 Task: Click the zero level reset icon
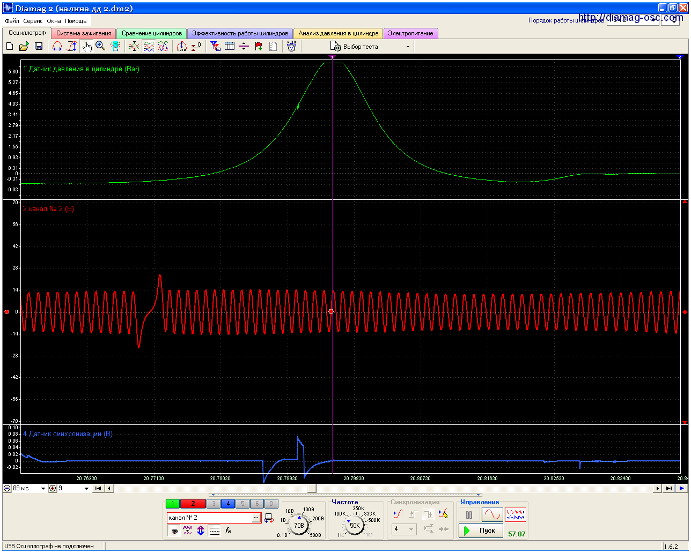[196, 47]
